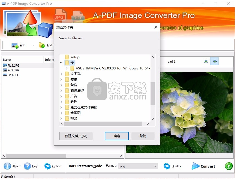The height and width of the screenshot is (179, 235).
Task: Click the 磁盘清理 folder icon
Action: tap(67, 91)
